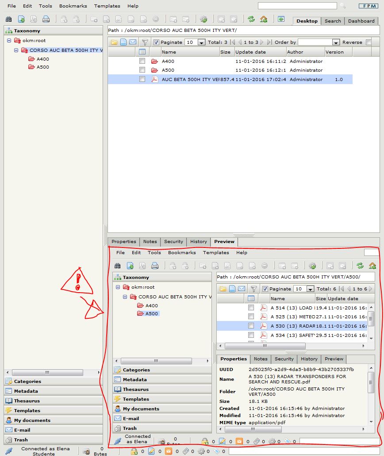Collapse the okm:root node in left Taxonomy tree
384x456 pixels.
point(9,40)
